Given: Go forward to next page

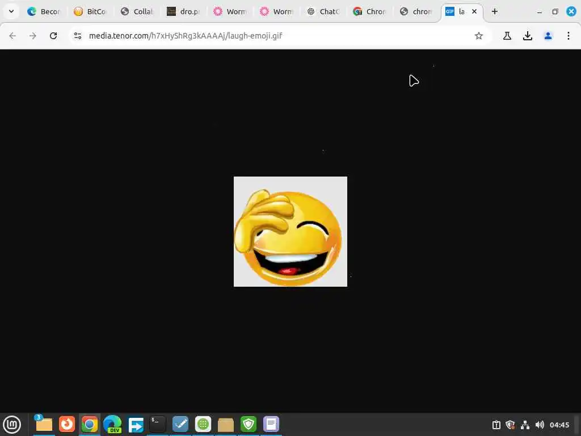Looking at the screenshot, I should click(33, 36).
